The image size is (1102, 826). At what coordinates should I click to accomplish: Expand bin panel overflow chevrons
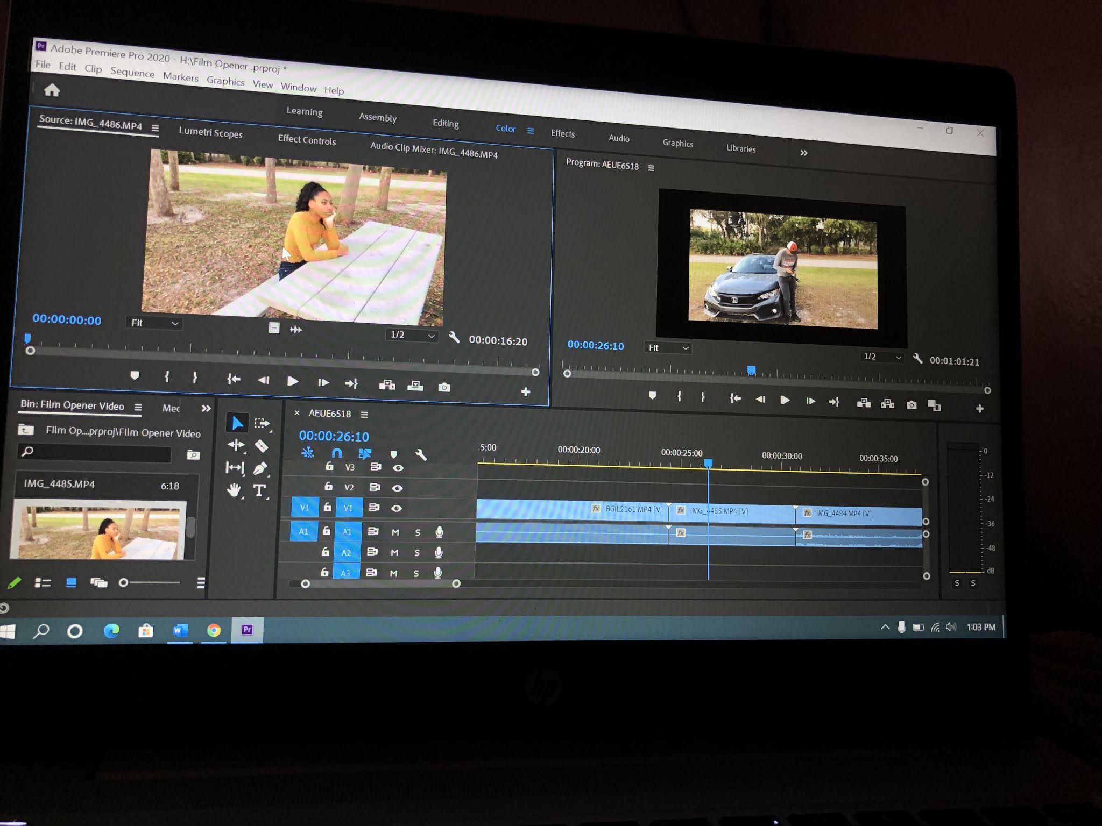click(206, 409)
